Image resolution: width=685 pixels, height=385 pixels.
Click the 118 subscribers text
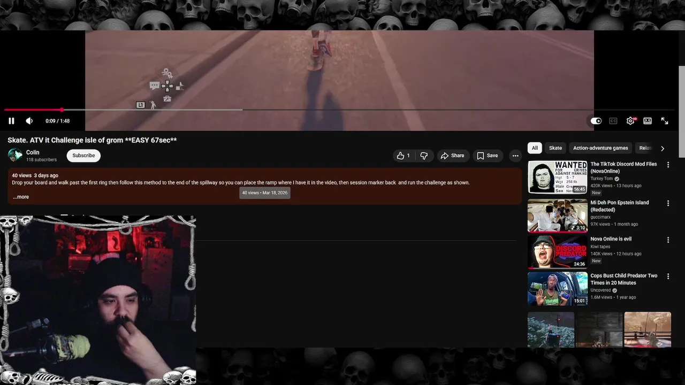41,160
